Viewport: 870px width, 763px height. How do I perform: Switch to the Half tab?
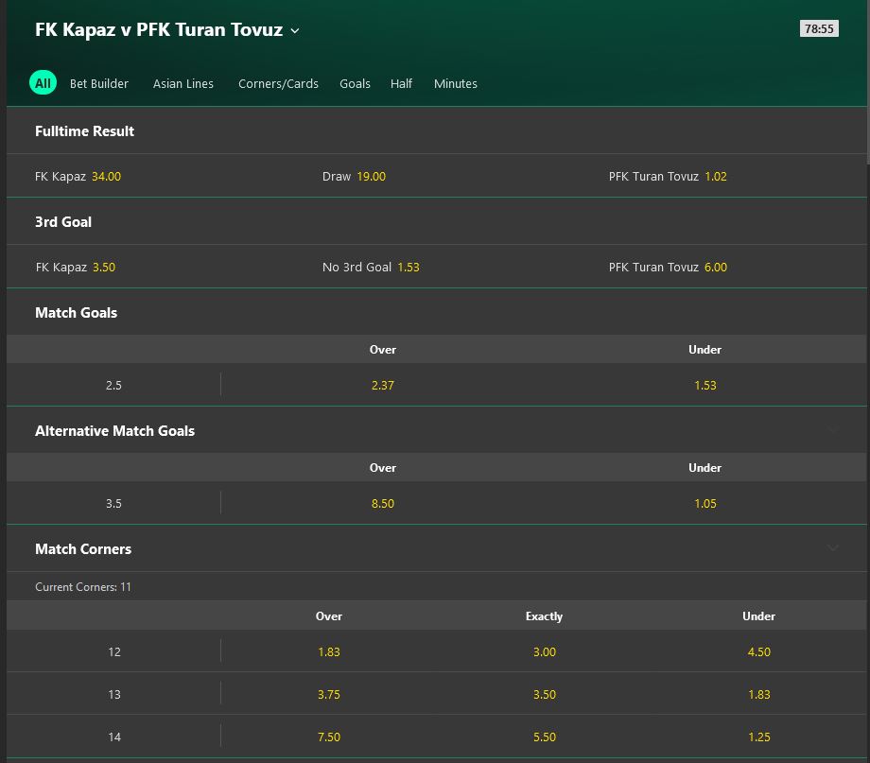click(401, 84)
